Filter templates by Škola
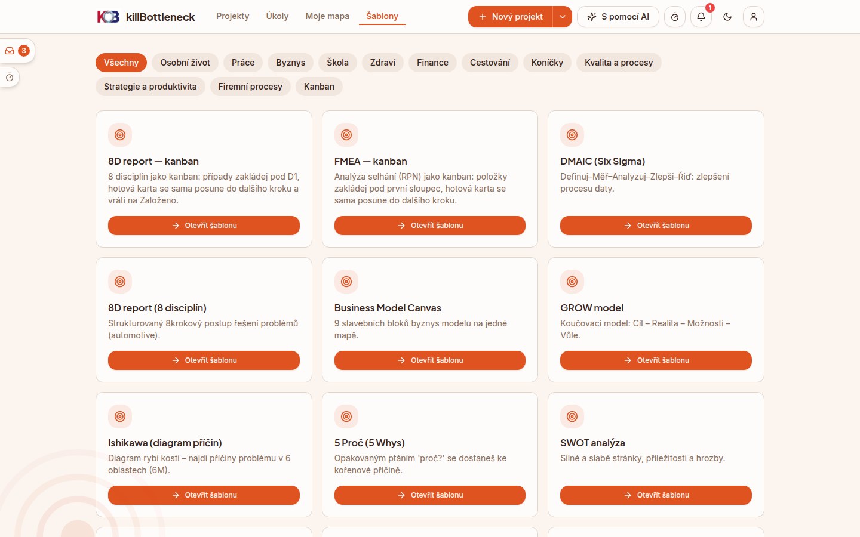 coord(337,63)
